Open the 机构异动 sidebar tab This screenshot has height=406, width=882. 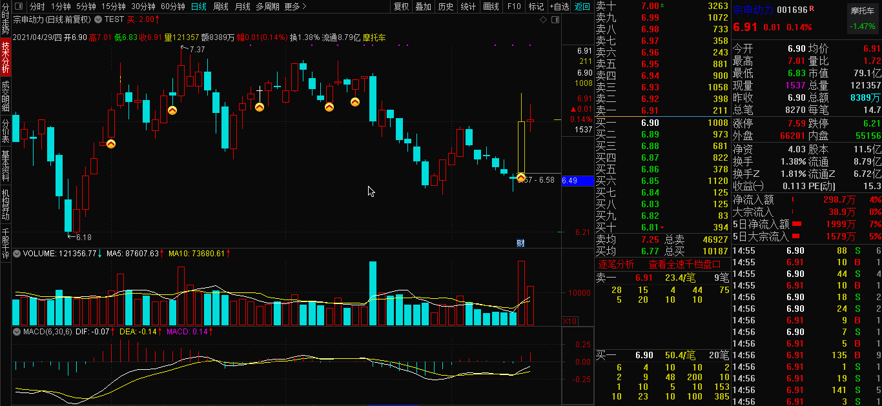5,204
